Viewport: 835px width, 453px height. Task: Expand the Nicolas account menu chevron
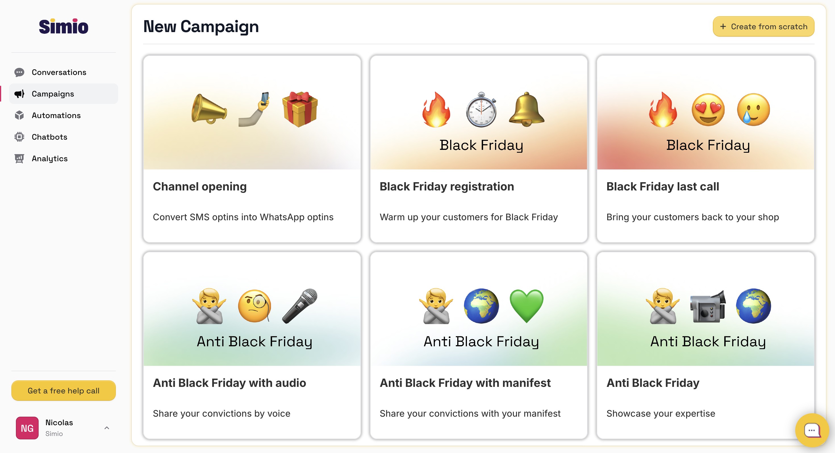(107, 428)
